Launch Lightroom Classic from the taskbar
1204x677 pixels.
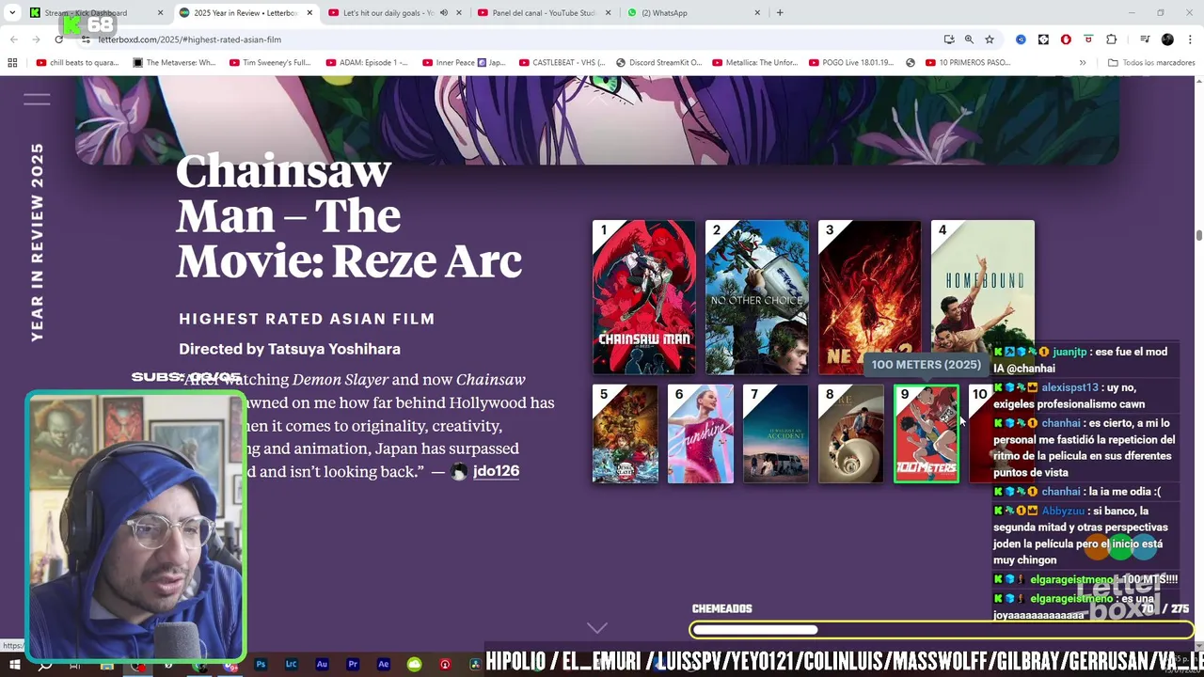pyautogui.click(x=291, y=665)
